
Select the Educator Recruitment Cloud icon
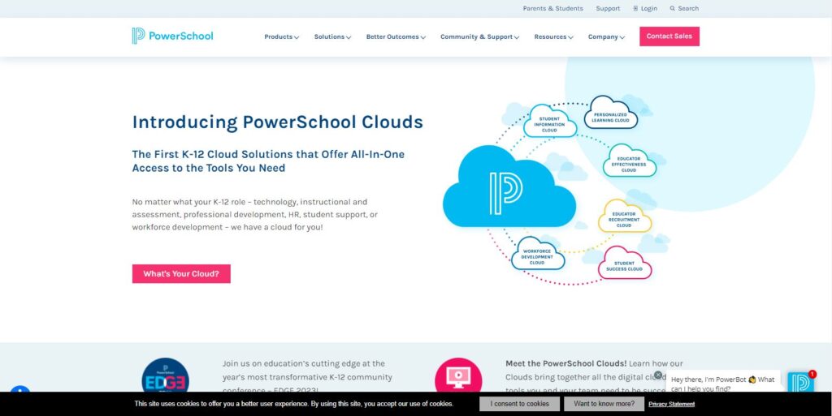click(x=625, y=216)
